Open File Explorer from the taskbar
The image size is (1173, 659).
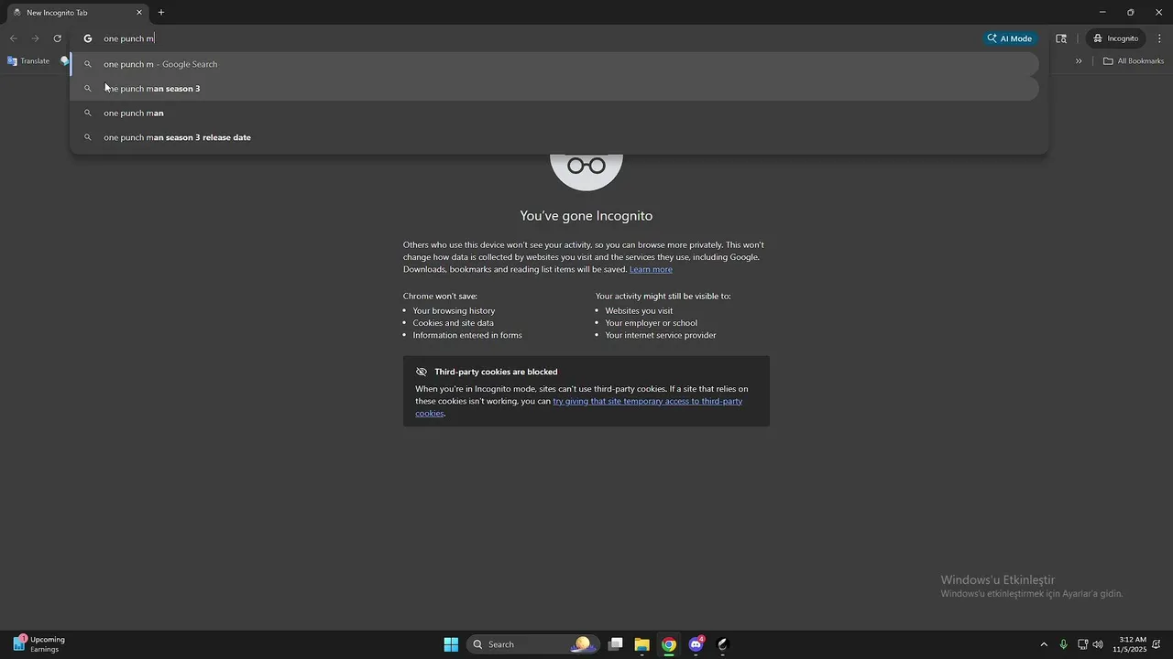(642, 644)
